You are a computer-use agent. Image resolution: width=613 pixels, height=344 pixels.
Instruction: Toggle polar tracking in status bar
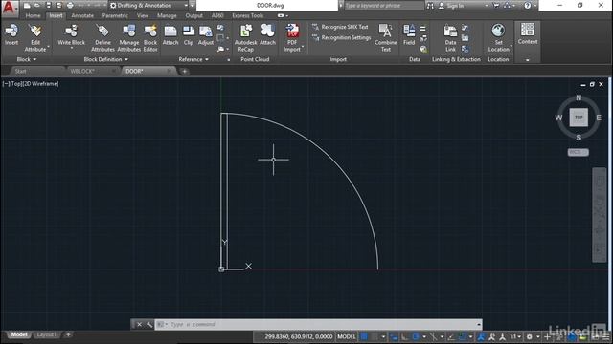pos(416,336)
